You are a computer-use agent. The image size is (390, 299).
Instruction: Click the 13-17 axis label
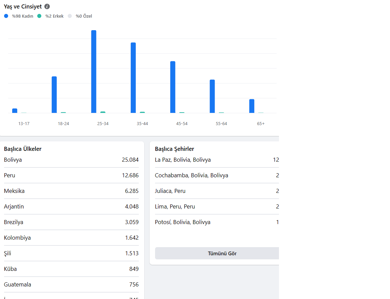[x=24, y=124]
